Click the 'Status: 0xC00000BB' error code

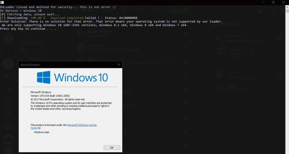click(x=121, y=18)
